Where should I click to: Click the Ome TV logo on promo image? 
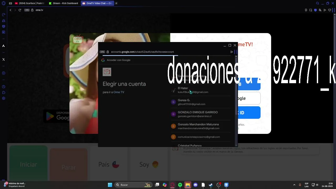pyautogui.click(x=78, y=39)
